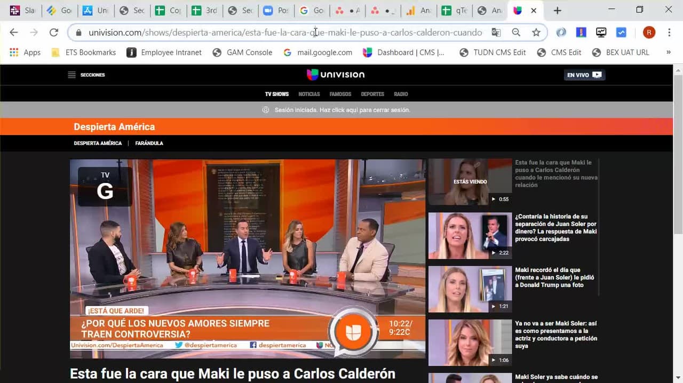The width and height of the screenshot is (683, 383).
Task: Play the Juan Soler separation video thumbnail
Action: tap(470, 235)
